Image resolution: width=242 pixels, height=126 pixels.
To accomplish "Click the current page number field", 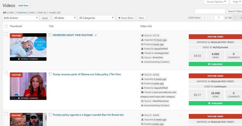I will pos(219,18).
